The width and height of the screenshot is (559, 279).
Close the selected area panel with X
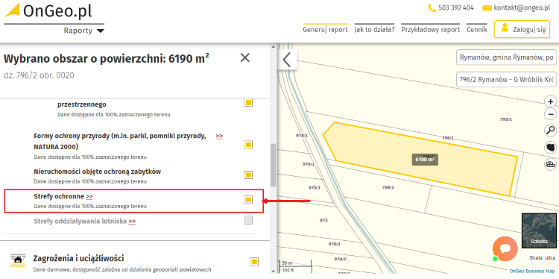pos(245,57)
